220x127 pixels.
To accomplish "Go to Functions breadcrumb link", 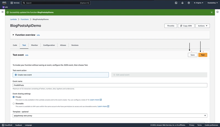I will 24,19.
